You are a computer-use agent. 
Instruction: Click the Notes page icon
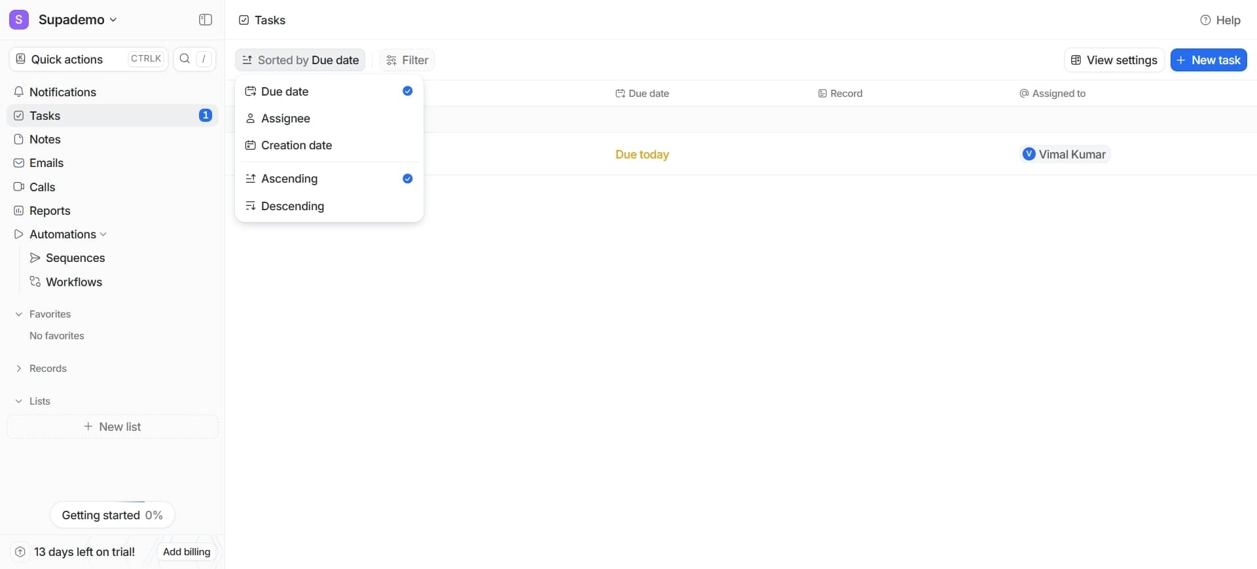click(19, 139)
